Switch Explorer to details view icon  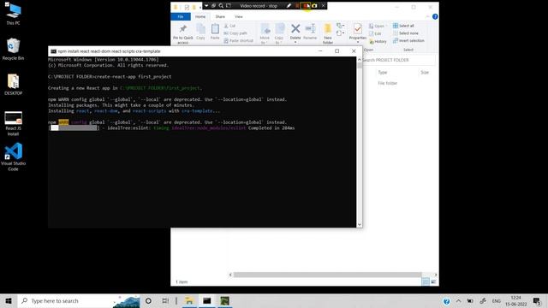click(x=426, y=281)
